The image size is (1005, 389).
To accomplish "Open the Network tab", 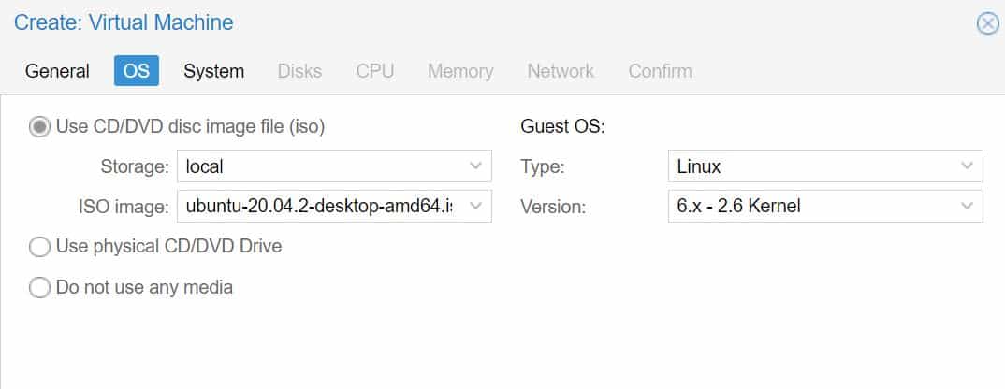I will pos(561,70).
